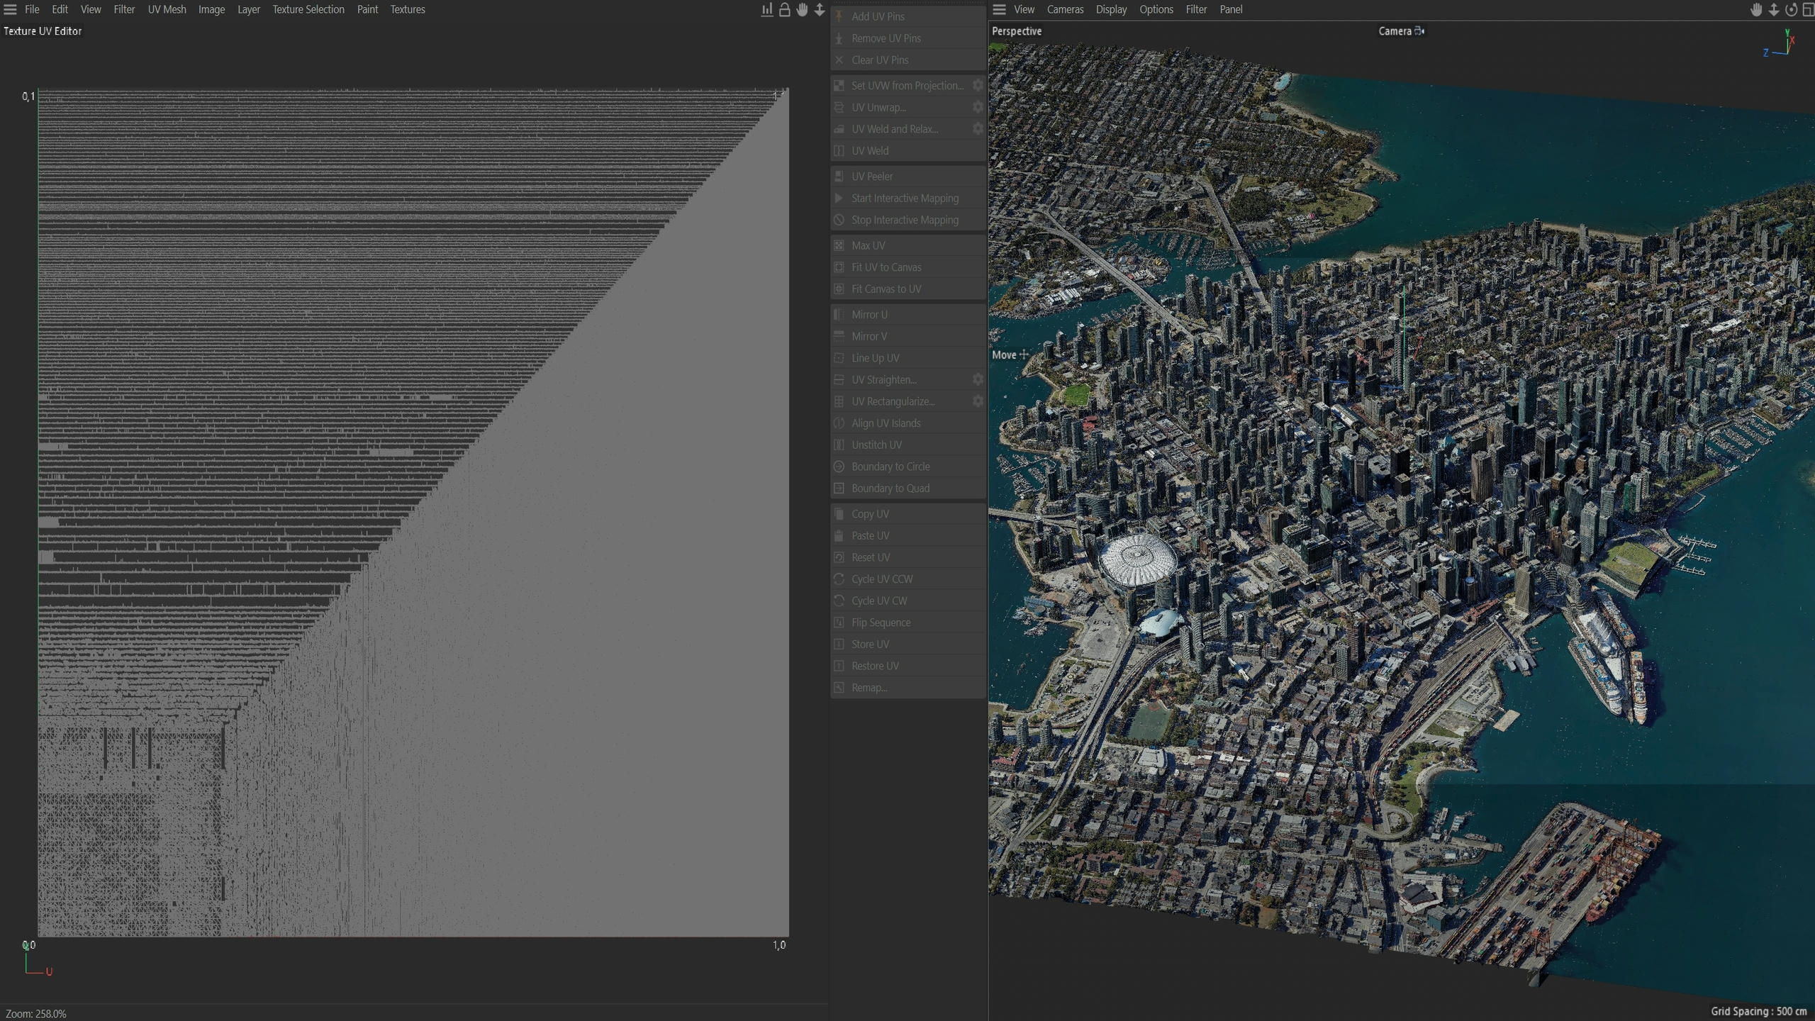Open UV Unwrap settings gear
1815x1021 pixels.
[978, 107]
